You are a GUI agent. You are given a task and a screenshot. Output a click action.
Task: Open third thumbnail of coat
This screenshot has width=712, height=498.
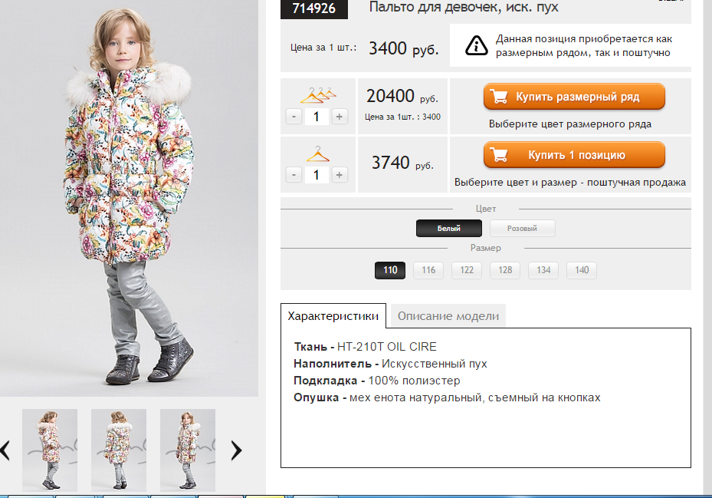click(x=188, y=450)
